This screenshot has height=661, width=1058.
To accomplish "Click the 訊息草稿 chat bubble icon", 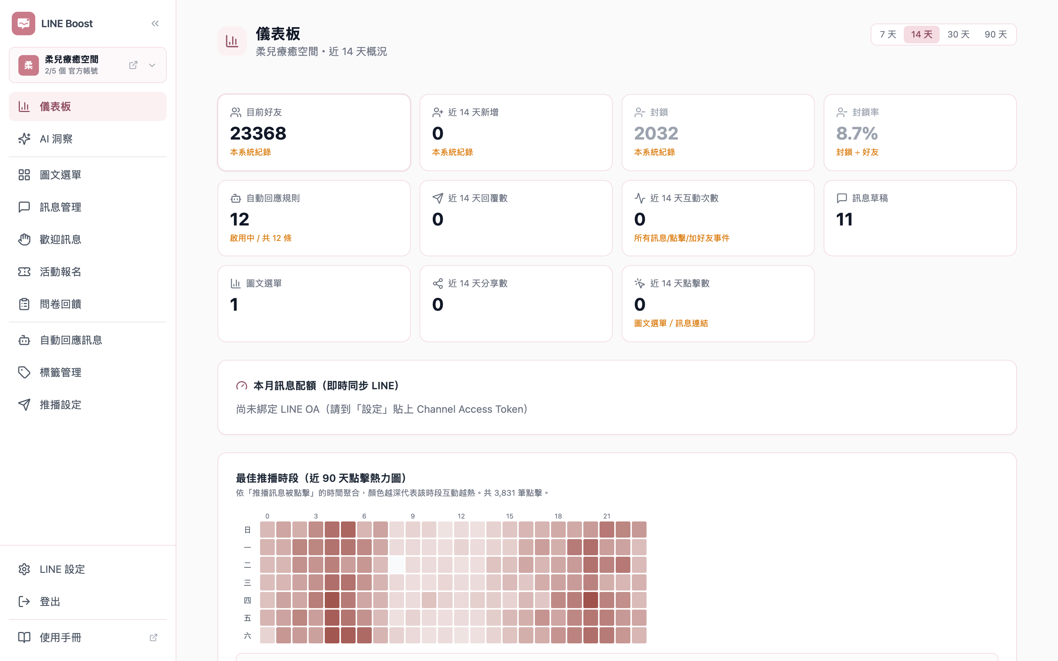I will click(x=842, y=198).
